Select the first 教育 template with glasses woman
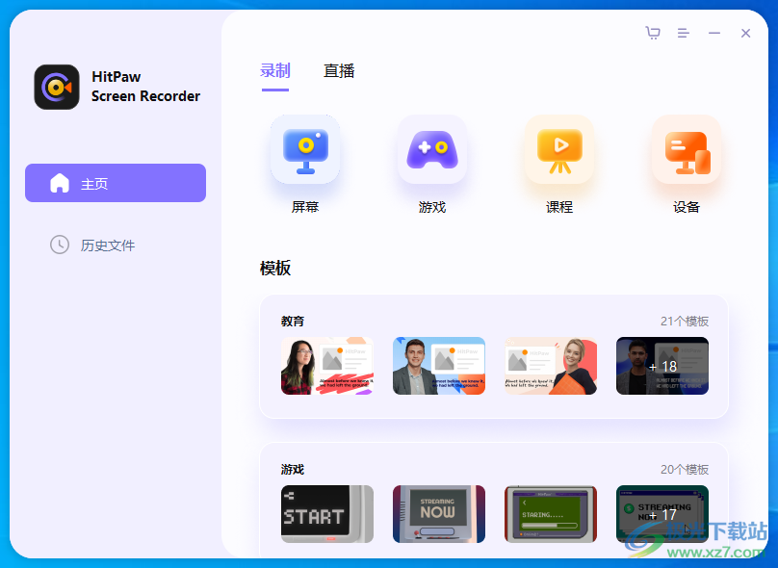Screen dimensions: 778x568 tap(326, 366)
